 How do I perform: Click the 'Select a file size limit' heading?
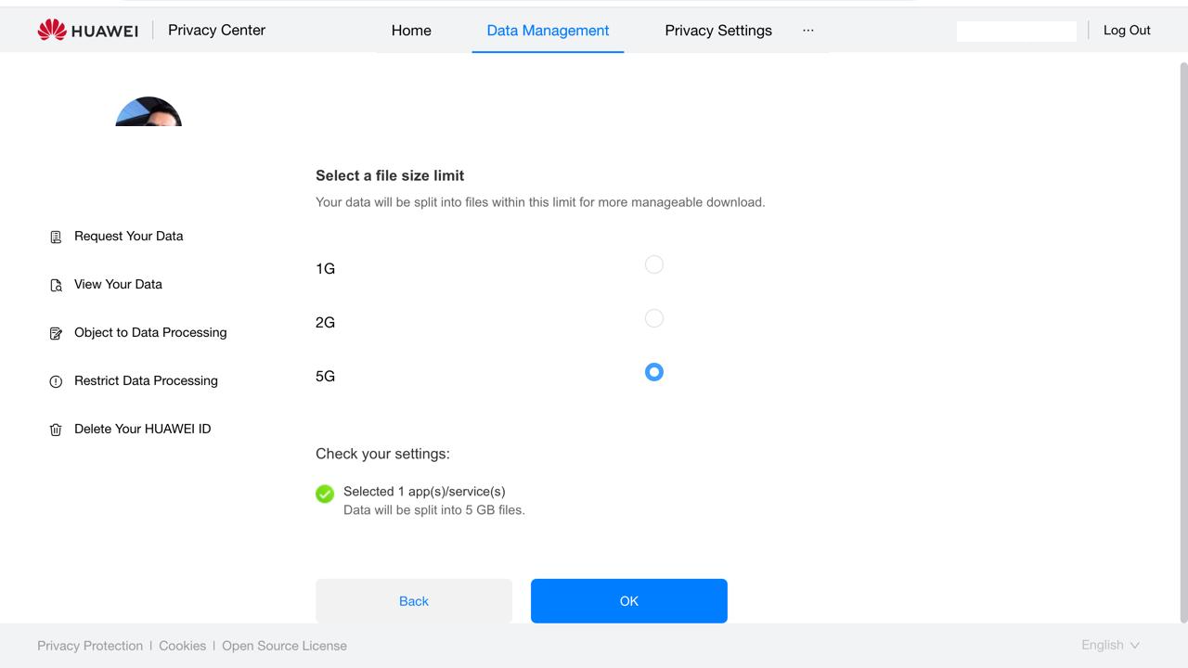tap(390, 175)
